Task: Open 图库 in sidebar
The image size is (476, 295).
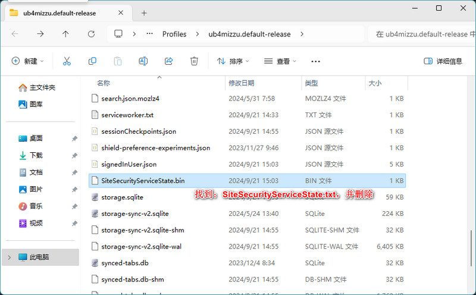Action: pyautogui.click(x=30, y=105)
